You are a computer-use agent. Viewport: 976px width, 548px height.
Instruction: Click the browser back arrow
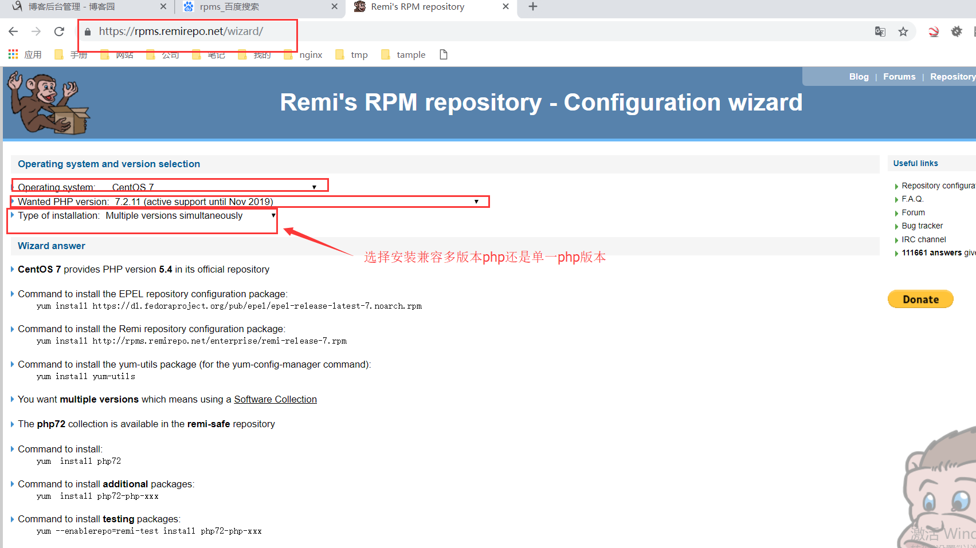click(x=13, y=31)
